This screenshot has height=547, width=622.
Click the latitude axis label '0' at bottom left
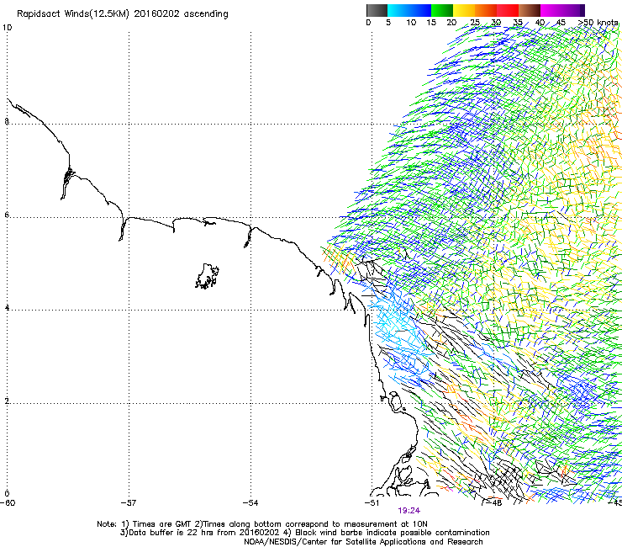pyautogui.click(x=7, y=494)
